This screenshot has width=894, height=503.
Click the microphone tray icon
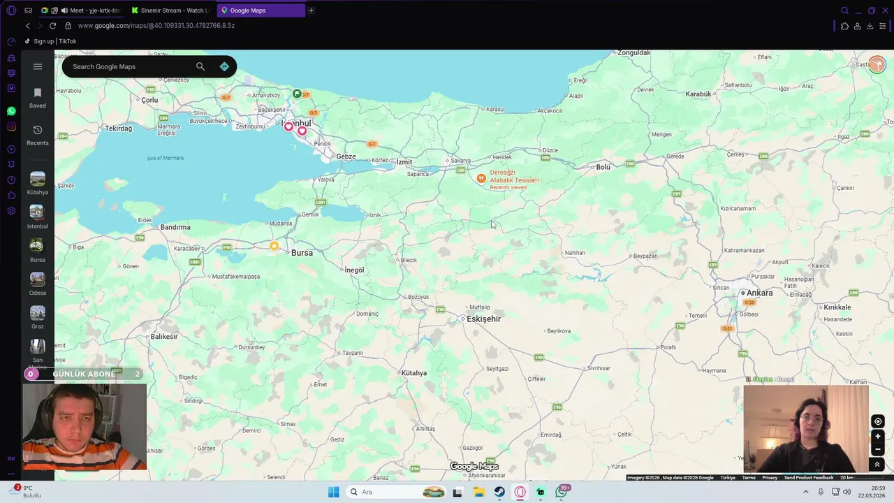(821, 492)
